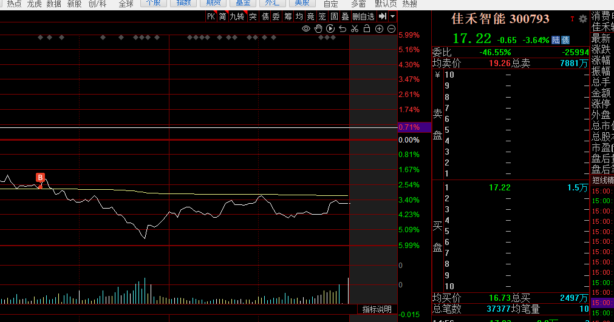Open the 龙虎 menu item
Viewport: 614px width, 322px height.
coord(34,4)
